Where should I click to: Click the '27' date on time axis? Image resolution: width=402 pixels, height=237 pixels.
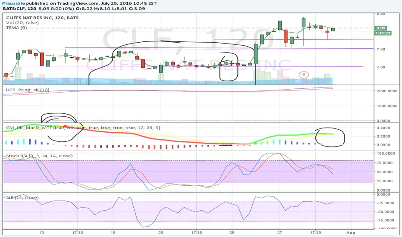pyautogui.click(x=280, y=233)
